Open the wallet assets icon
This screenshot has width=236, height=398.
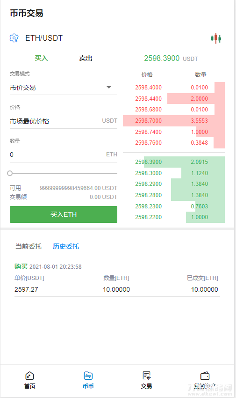[x=205, y=376]
